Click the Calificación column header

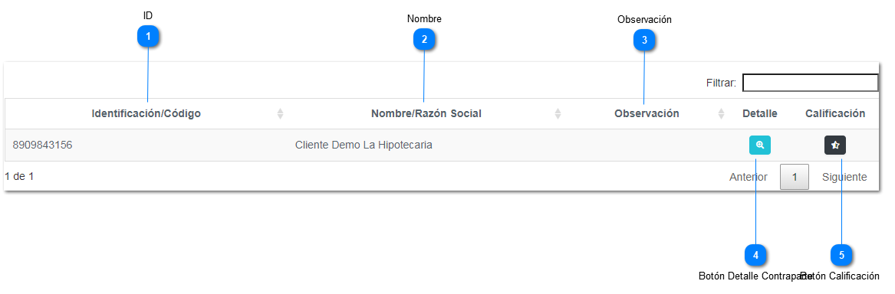coord(835,114)
